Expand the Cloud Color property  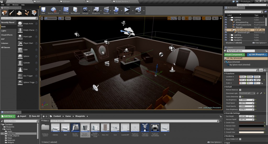225,129
